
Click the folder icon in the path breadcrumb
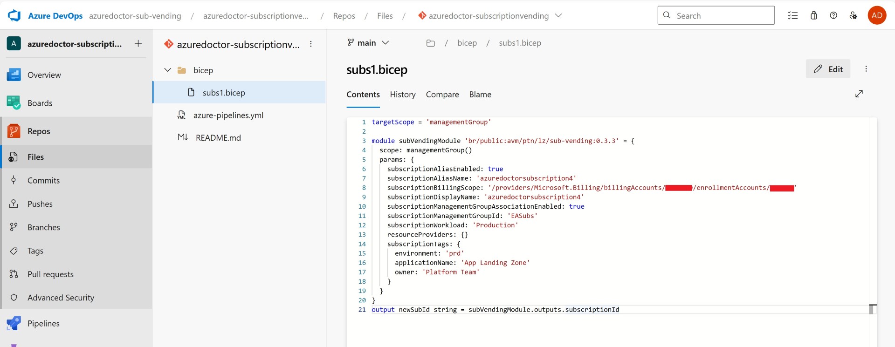coord(431,43)
